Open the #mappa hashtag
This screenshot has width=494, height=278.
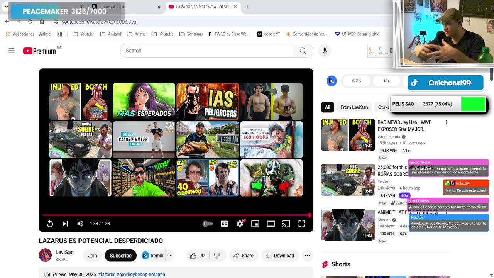(x=157, y=275)
